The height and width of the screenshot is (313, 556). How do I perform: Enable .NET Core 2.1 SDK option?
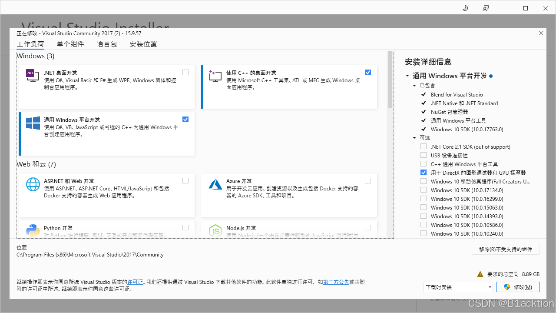click(x=424, y=147)
